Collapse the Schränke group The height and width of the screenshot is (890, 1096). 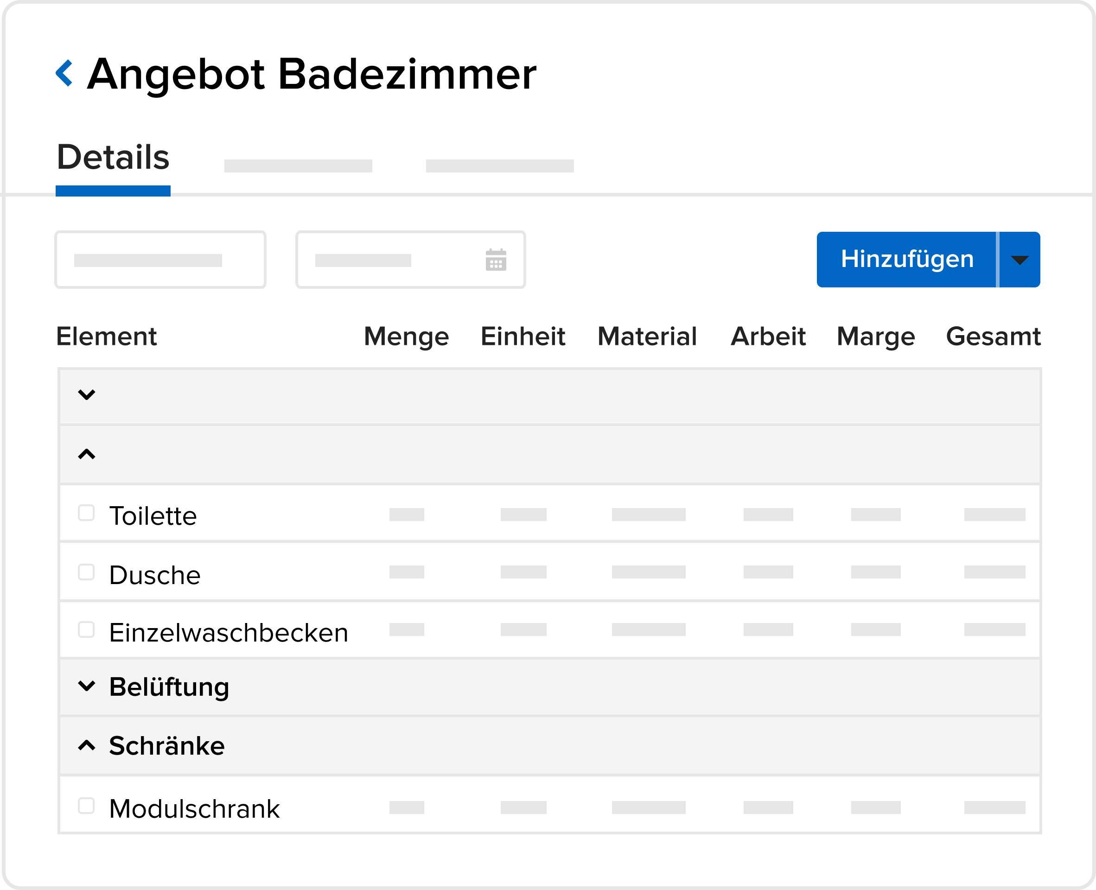(87, 745)
